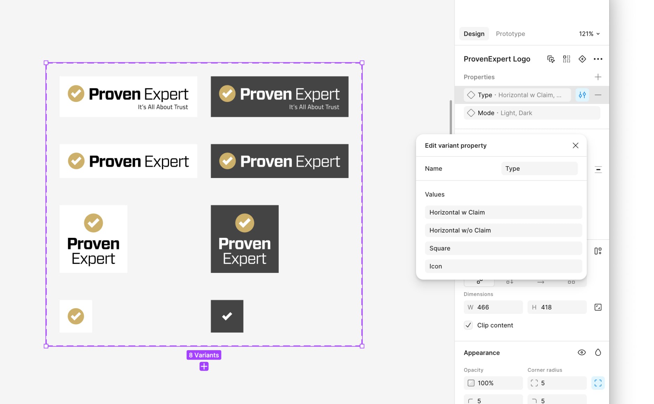Screen dimensions: 654x404
Task: Select the light horizontal logo with claim
Action: tap(128, 97)
